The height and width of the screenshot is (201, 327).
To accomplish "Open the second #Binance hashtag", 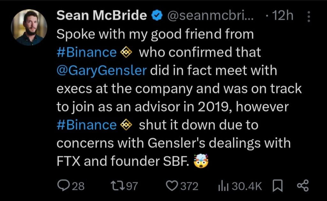I will (x=86, y=125).
